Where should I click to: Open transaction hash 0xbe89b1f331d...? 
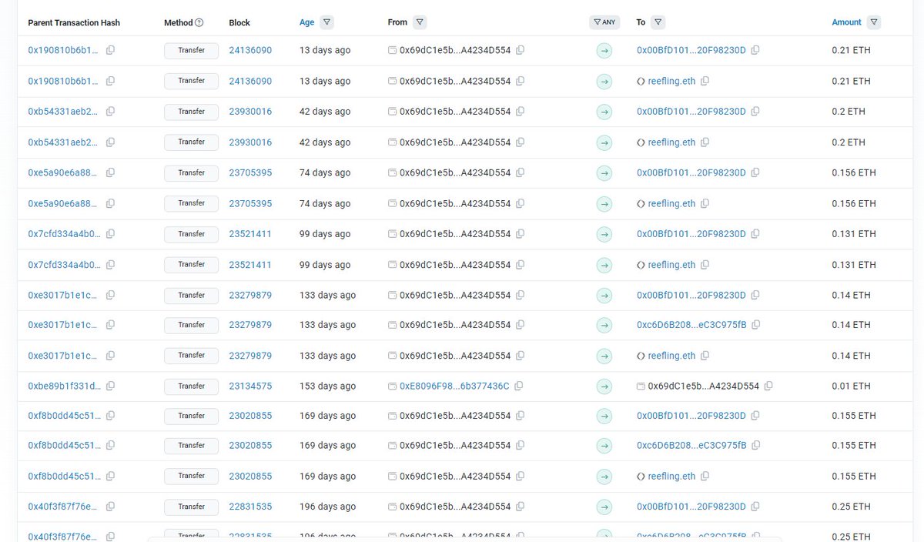point(64,386)
